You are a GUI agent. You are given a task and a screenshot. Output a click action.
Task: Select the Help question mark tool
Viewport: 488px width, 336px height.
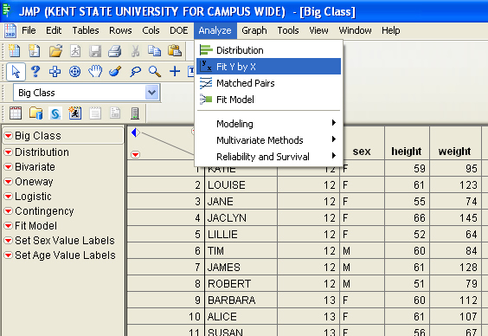pos(35,72)
